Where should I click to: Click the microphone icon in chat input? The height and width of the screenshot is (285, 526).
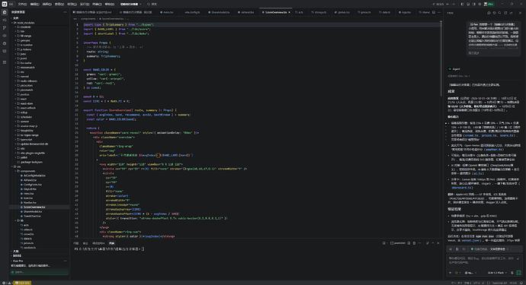click(x=512, y=273)
